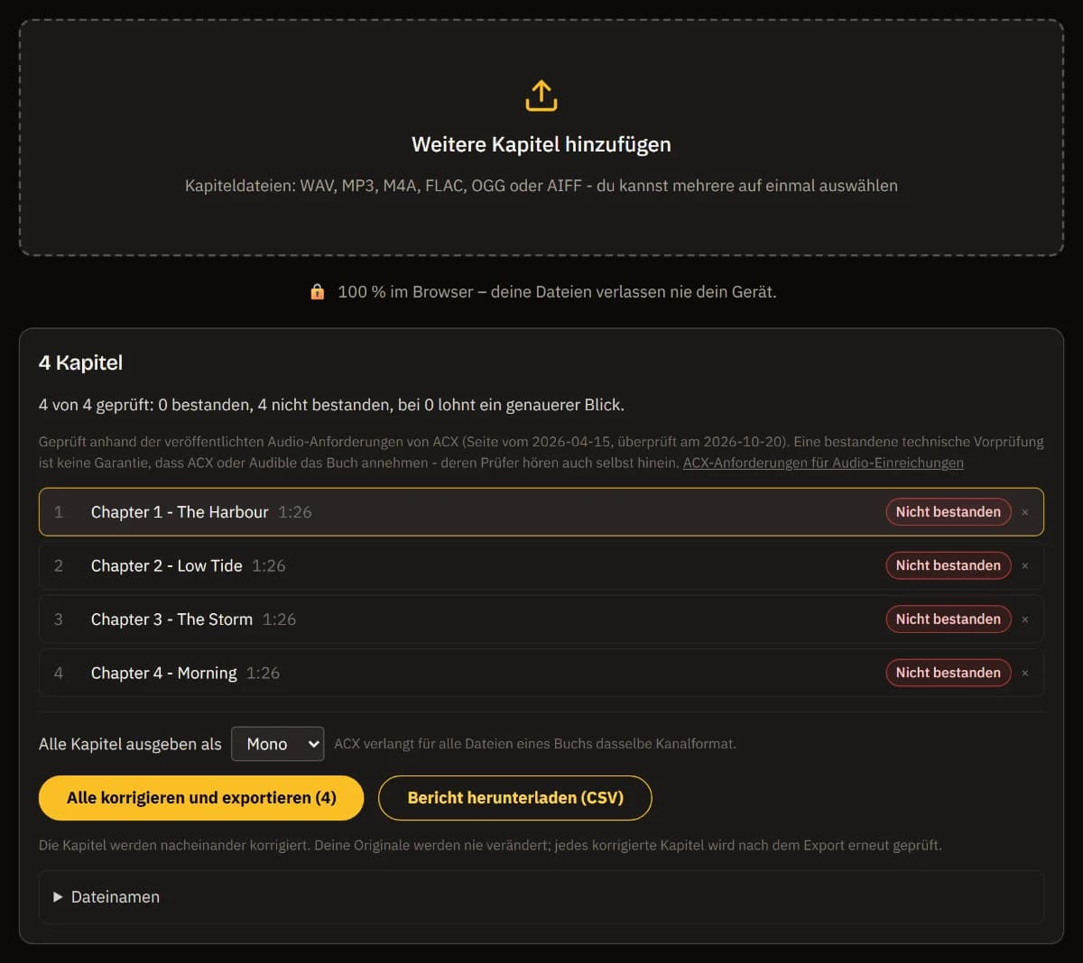1083x963 pixels.
Task: Click Nicht bestanden badge for Low Tide
Action: (949, 565)
